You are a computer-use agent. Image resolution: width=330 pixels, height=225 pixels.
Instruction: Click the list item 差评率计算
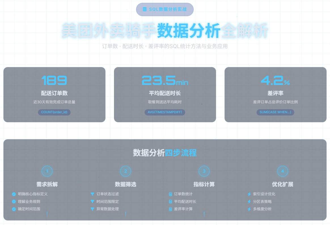183,209
